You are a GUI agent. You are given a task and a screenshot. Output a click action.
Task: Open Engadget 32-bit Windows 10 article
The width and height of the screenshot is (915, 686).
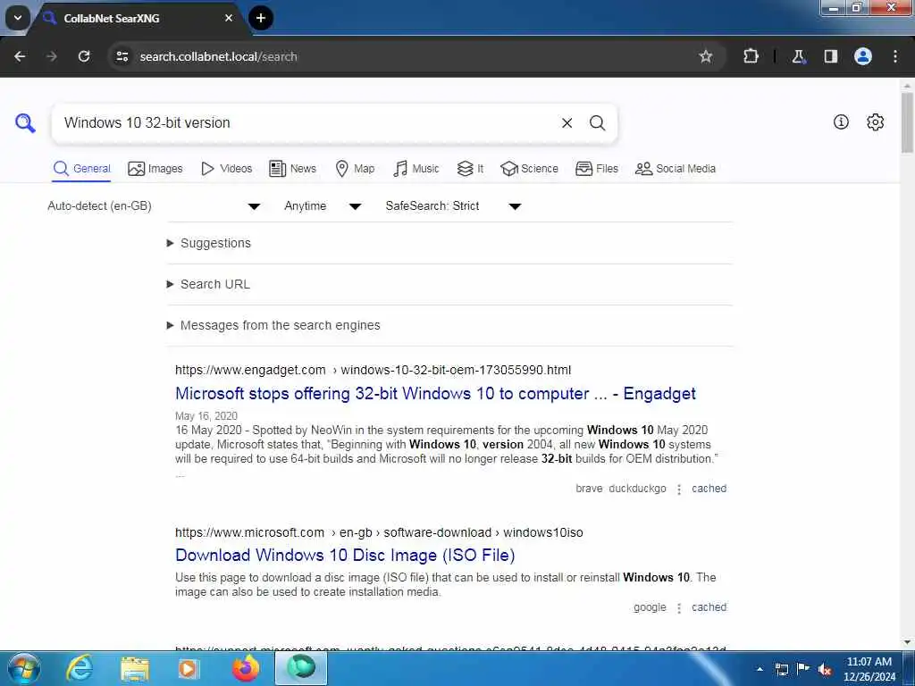435,394
